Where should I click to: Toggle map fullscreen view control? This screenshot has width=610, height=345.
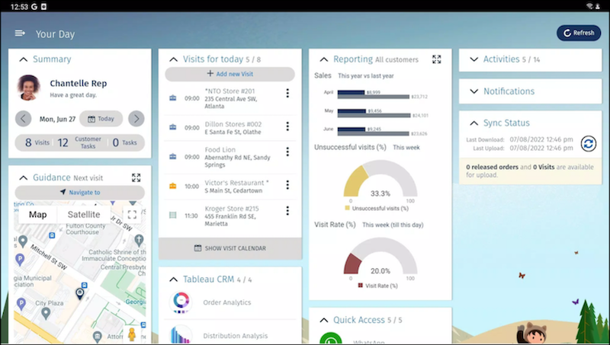tap(132, 215)
